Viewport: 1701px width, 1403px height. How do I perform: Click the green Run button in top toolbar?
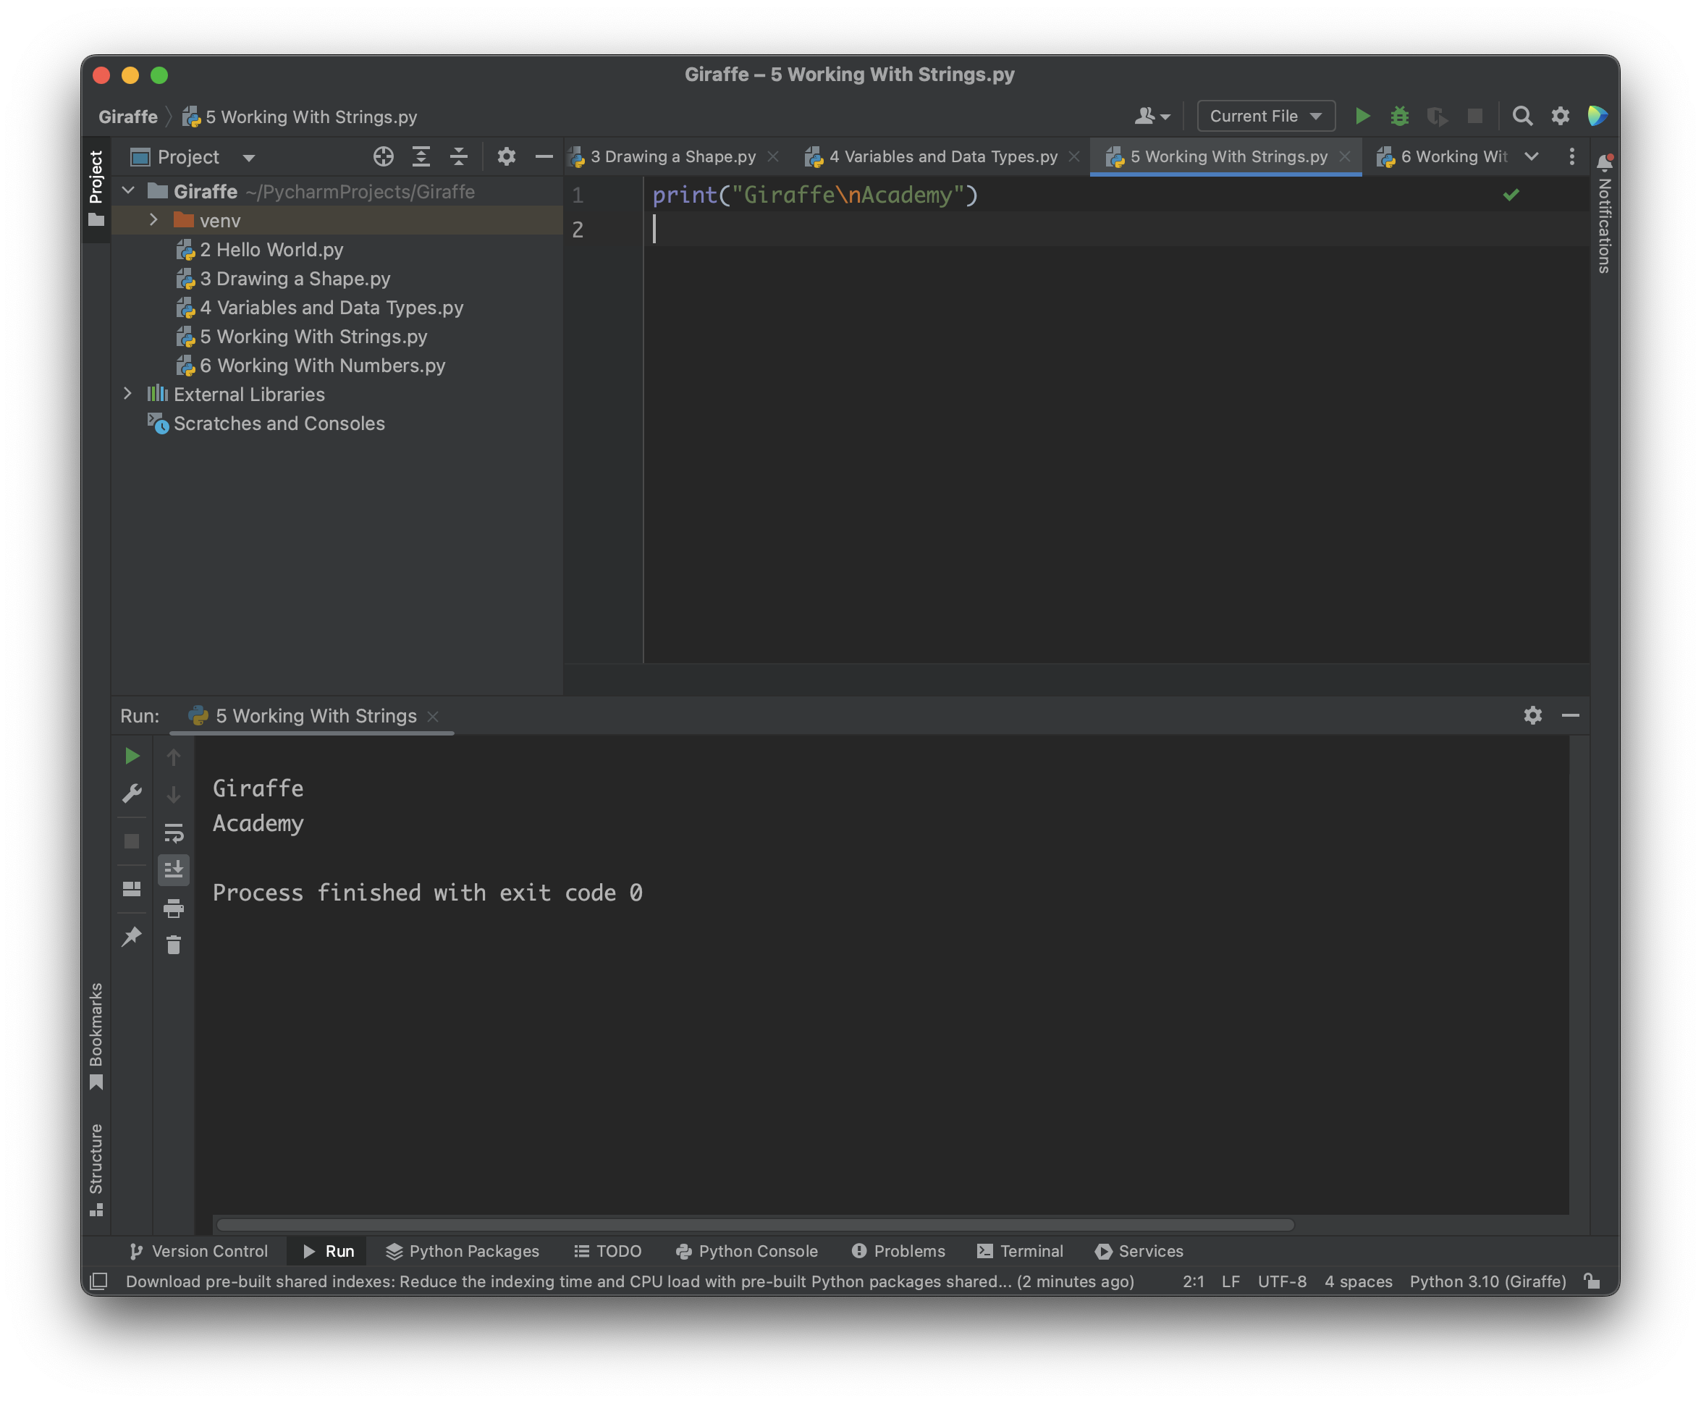point(1362,117)
